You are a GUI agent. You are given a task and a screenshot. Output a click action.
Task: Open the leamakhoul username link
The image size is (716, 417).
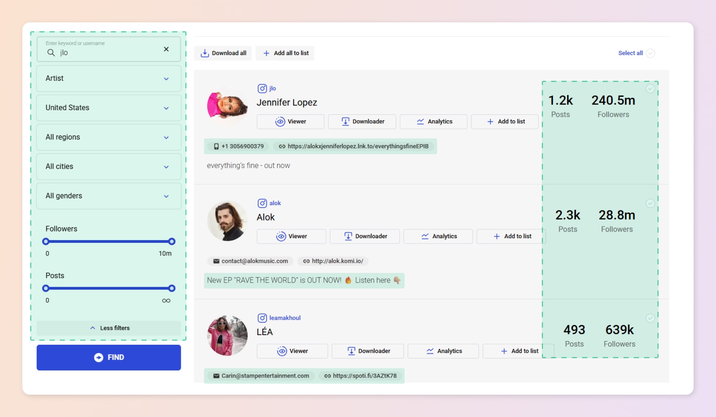pyautogui.click(x=285, y=318)
